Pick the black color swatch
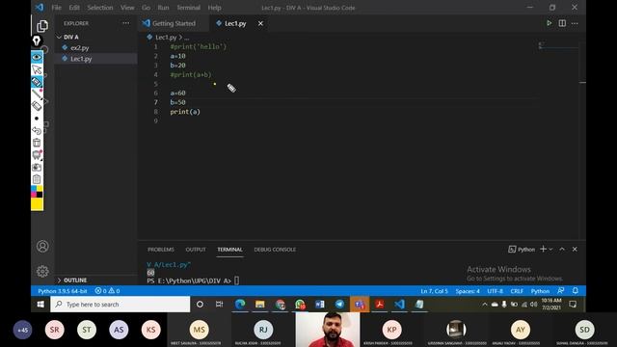The image size is (617, 347). coord(40,195)
